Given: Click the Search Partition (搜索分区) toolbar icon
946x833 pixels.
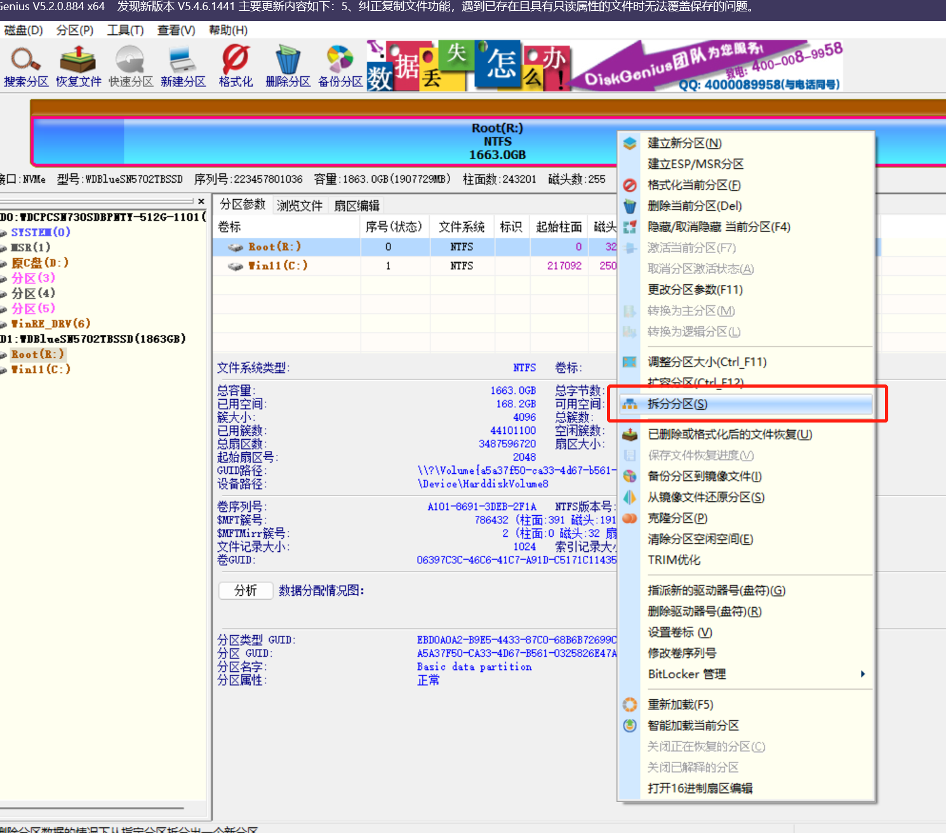Looking at the screenshot, I should (x=25, y=66).
